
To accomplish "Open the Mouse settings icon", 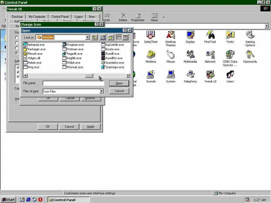I will pos(171,57).
